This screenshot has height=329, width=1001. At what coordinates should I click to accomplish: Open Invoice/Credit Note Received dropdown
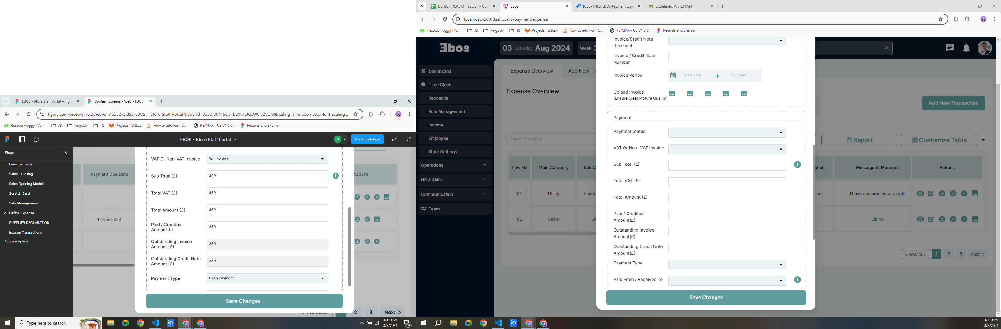(x=727, y=41)
